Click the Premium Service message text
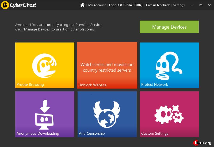Screen dimensions: 214x147 coord(59,27)
